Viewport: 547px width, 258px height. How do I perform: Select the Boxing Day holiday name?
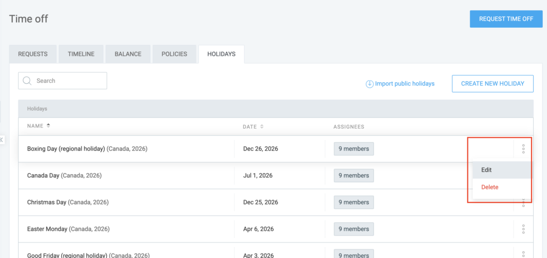87,149
